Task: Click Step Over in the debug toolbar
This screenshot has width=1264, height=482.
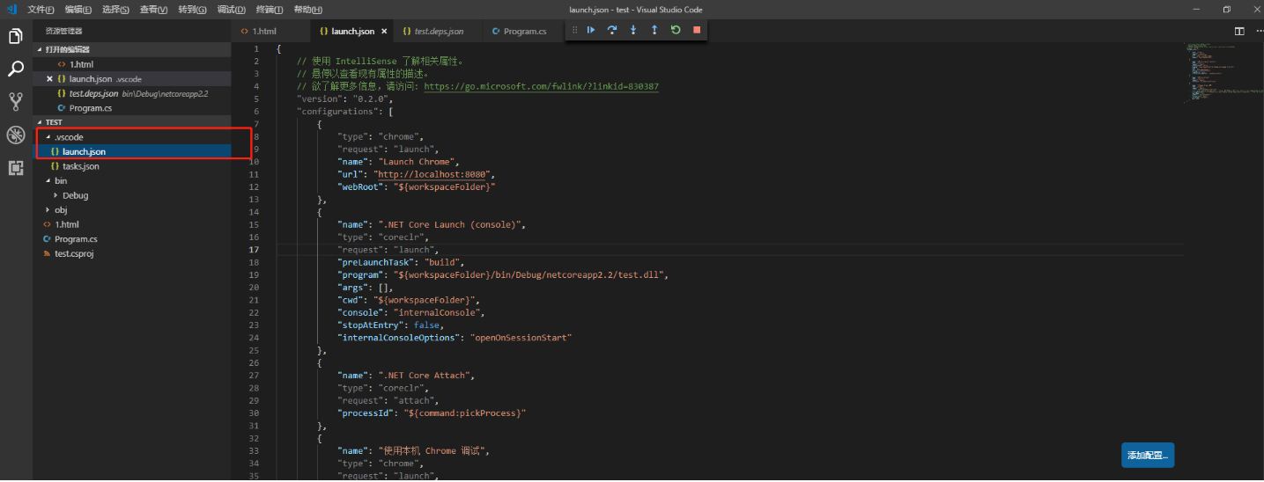Action: (612, 30)
